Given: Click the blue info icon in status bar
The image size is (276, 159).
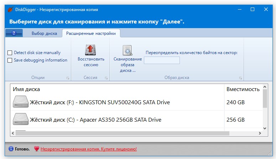Looking at the screenshot, I should 11,149.
